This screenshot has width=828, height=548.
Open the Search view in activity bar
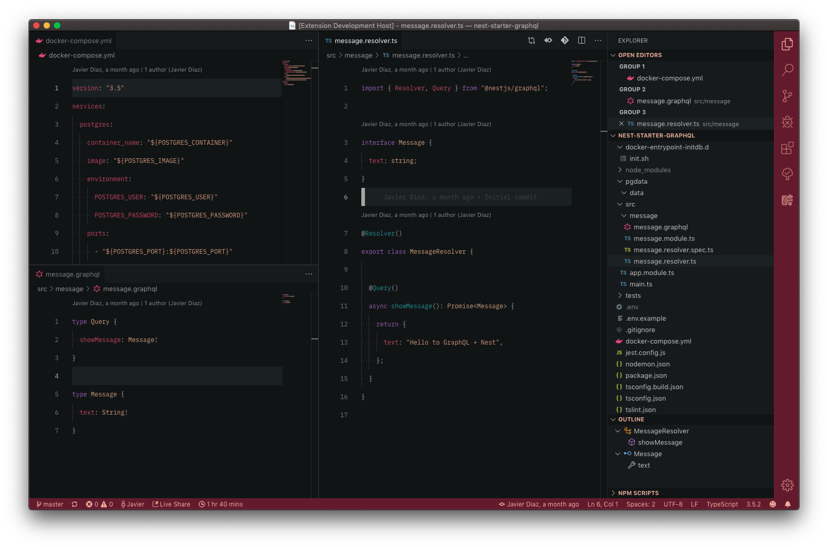(787, 70)
